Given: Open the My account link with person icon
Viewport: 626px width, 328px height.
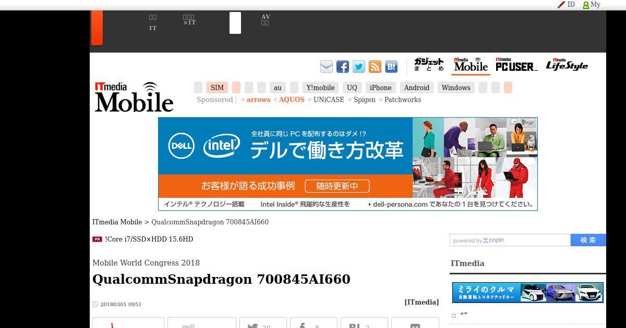Looking at the screenshot, I should pos(592,5).
